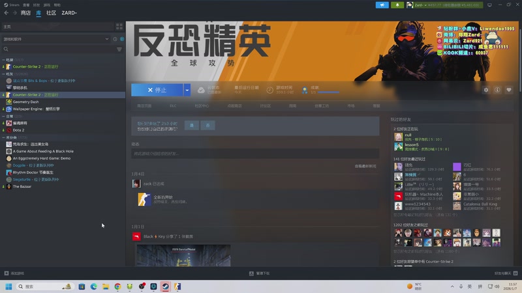Click the library search field
This screenshot has height=293, width=522.
[x=58, y=49]
